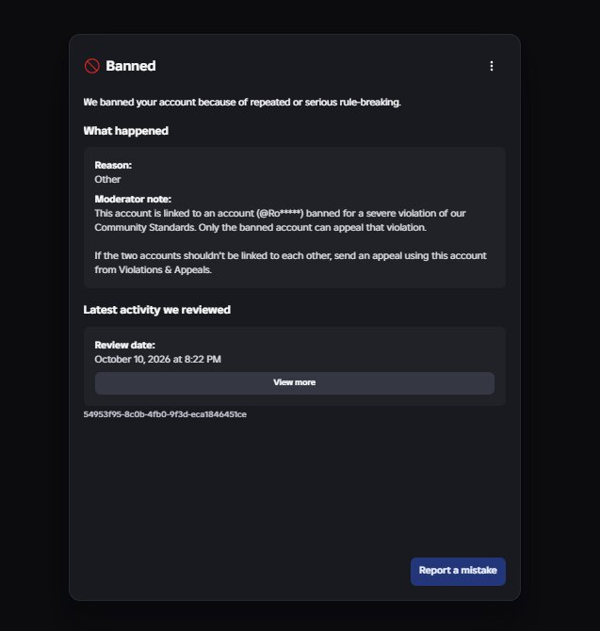Click 'Latest activity we reviewed' heading
This screenshot has height=631, width=600.
tap(157, 310)
